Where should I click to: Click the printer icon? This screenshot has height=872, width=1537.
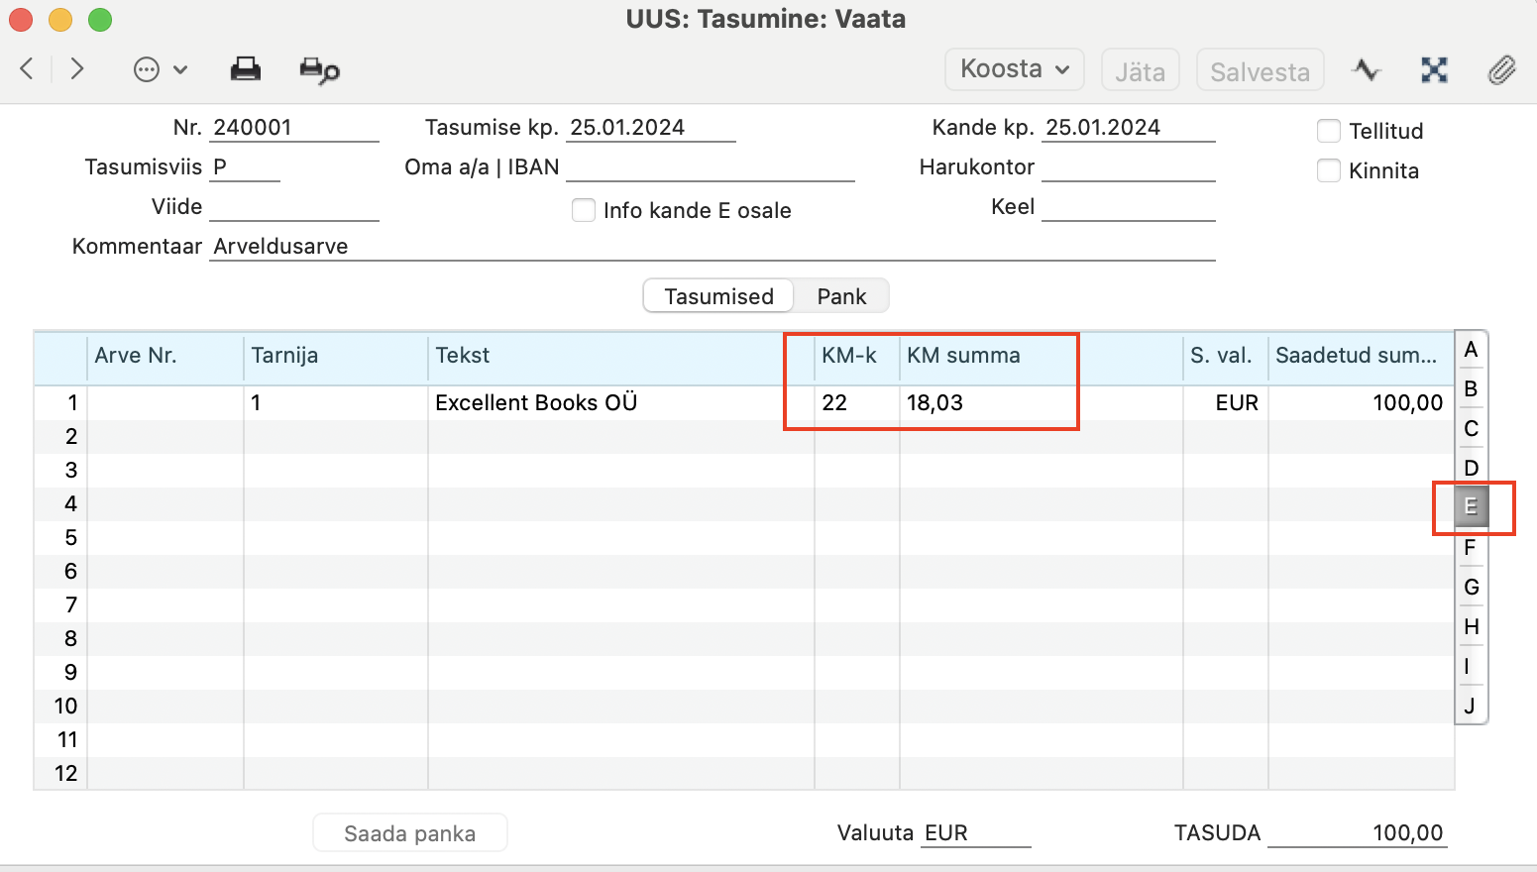pyautogui.click(x=246, y=69)
